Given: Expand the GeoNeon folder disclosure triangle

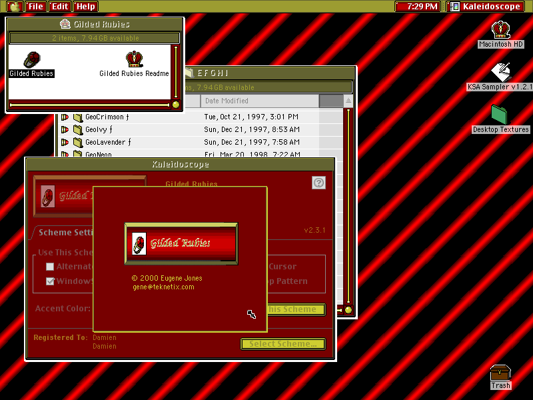Looking at the screenshot, I should (x=65, y=154).
